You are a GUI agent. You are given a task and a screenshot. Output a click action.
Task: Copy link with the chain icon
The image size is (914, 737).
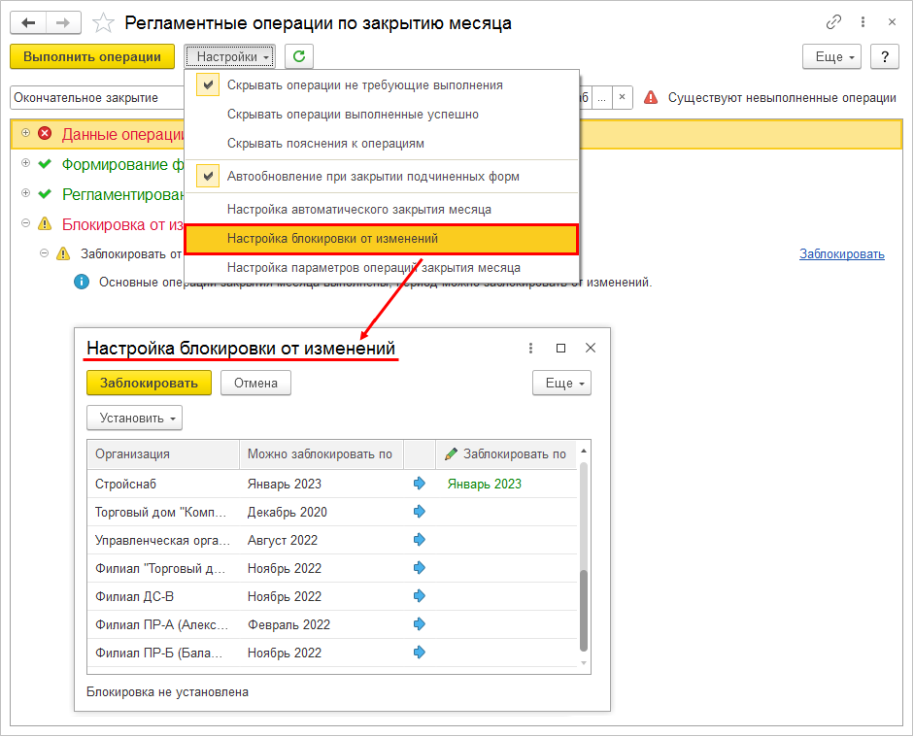click(833, 22)
